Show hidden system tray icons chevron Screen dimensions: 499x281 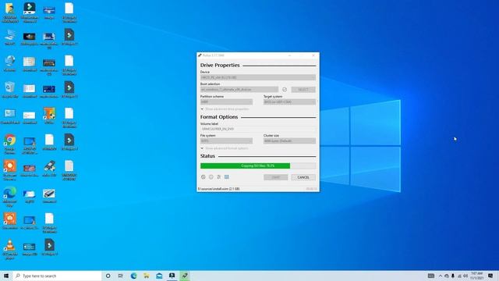[x=441, y=276]
